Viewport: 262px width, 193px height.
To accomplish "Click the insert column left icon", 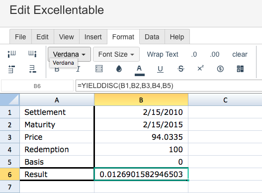I will click(11, 54).
